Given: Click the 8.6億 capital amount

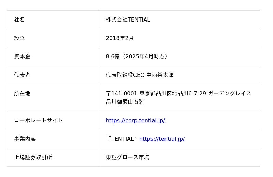Looking at the screenshot, I should (x=113, y=57).
